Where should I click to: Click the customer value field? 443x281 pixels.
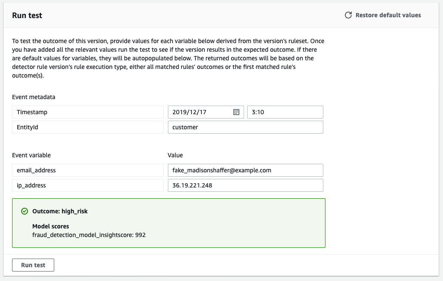click(245, 127)
